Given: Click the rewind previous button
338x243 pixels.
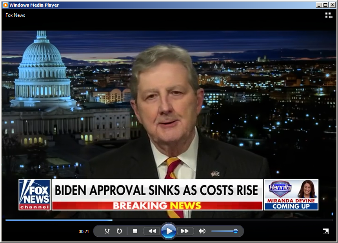Looking at the screenshot, I should tap(152, 231).
